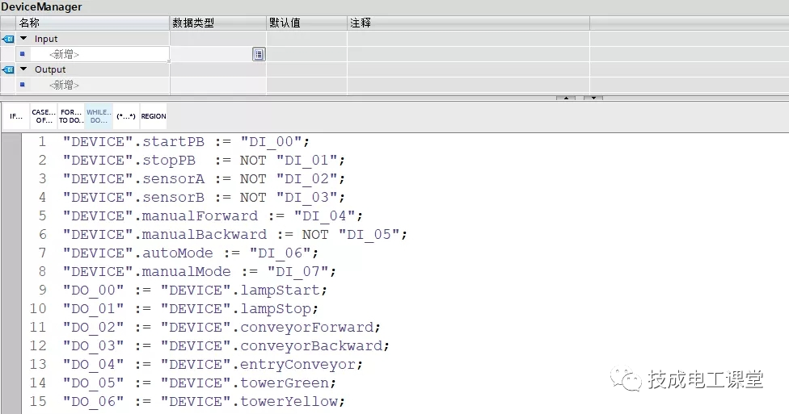Image resolution: width=789 pixels, height=414 pixels.
Task: Insert WHILE DO loop template
Action: coord(99,116)
